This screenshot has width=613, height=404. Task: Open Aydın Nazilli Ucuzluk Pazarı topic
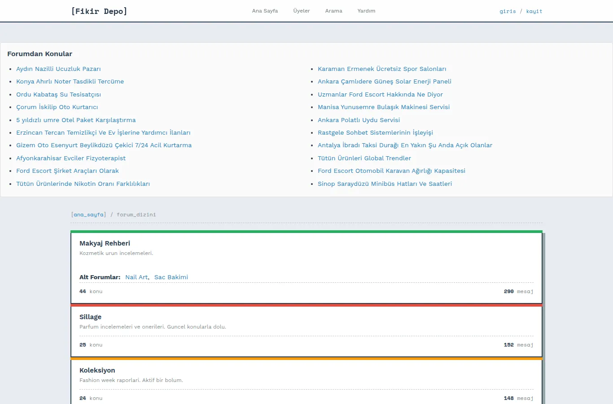click(58, 69)
